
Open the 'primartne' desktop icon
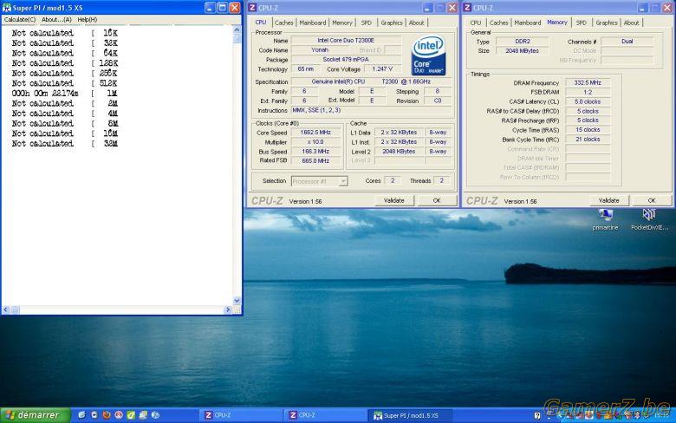605,219
